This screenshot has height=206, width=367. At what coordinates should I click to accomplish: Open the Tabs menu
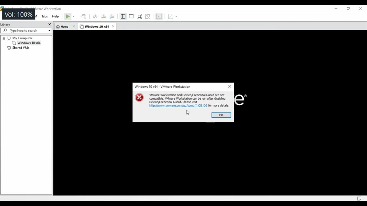pyautogui.click(x=44, y=17)
